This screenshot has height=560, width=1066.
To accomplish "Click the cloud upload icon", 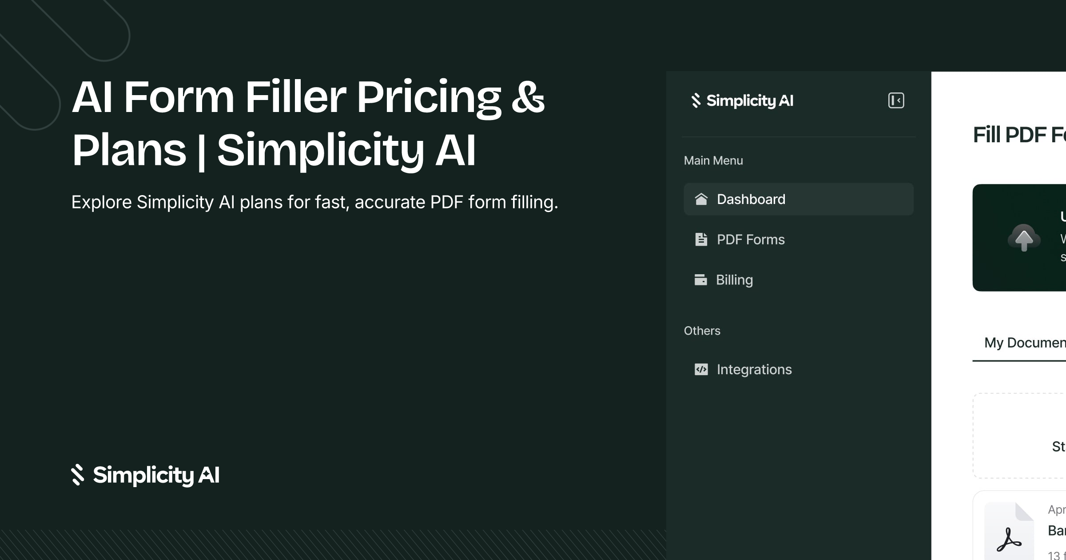I will (1024, 238).
